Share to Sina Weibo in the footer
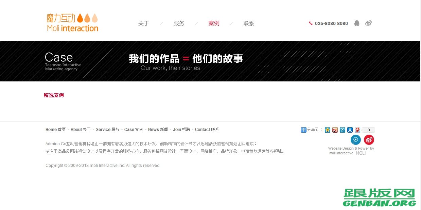421x210 pixels. tap(334, 130)
